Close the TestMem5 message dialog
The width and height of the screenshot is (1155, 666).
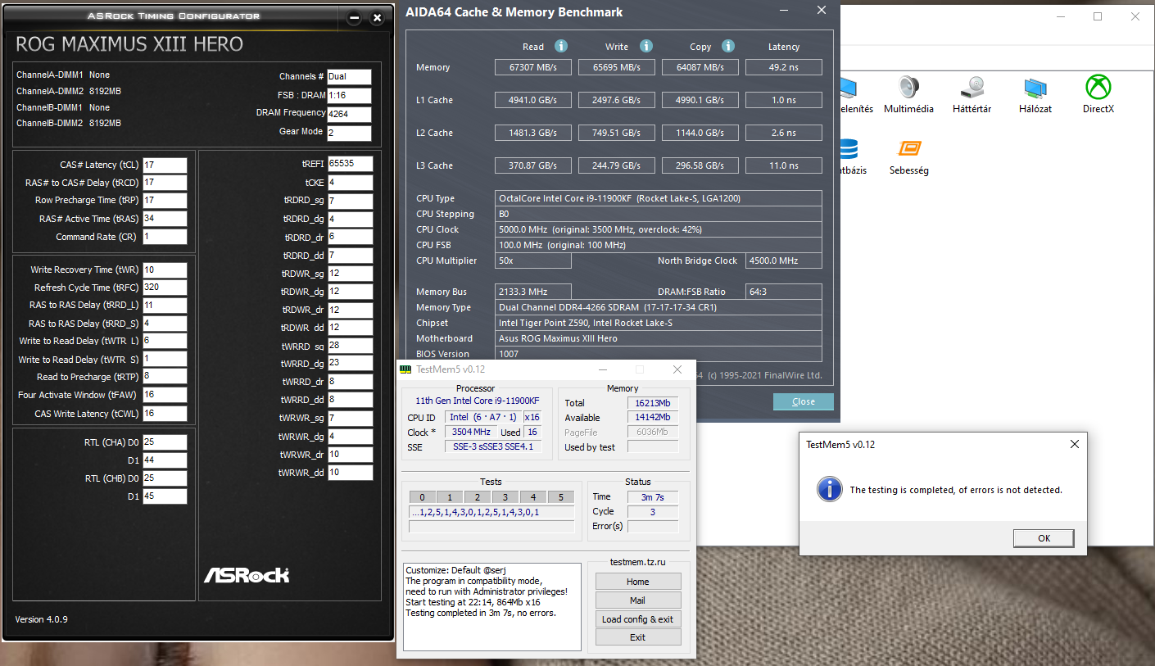[1076, 444]
